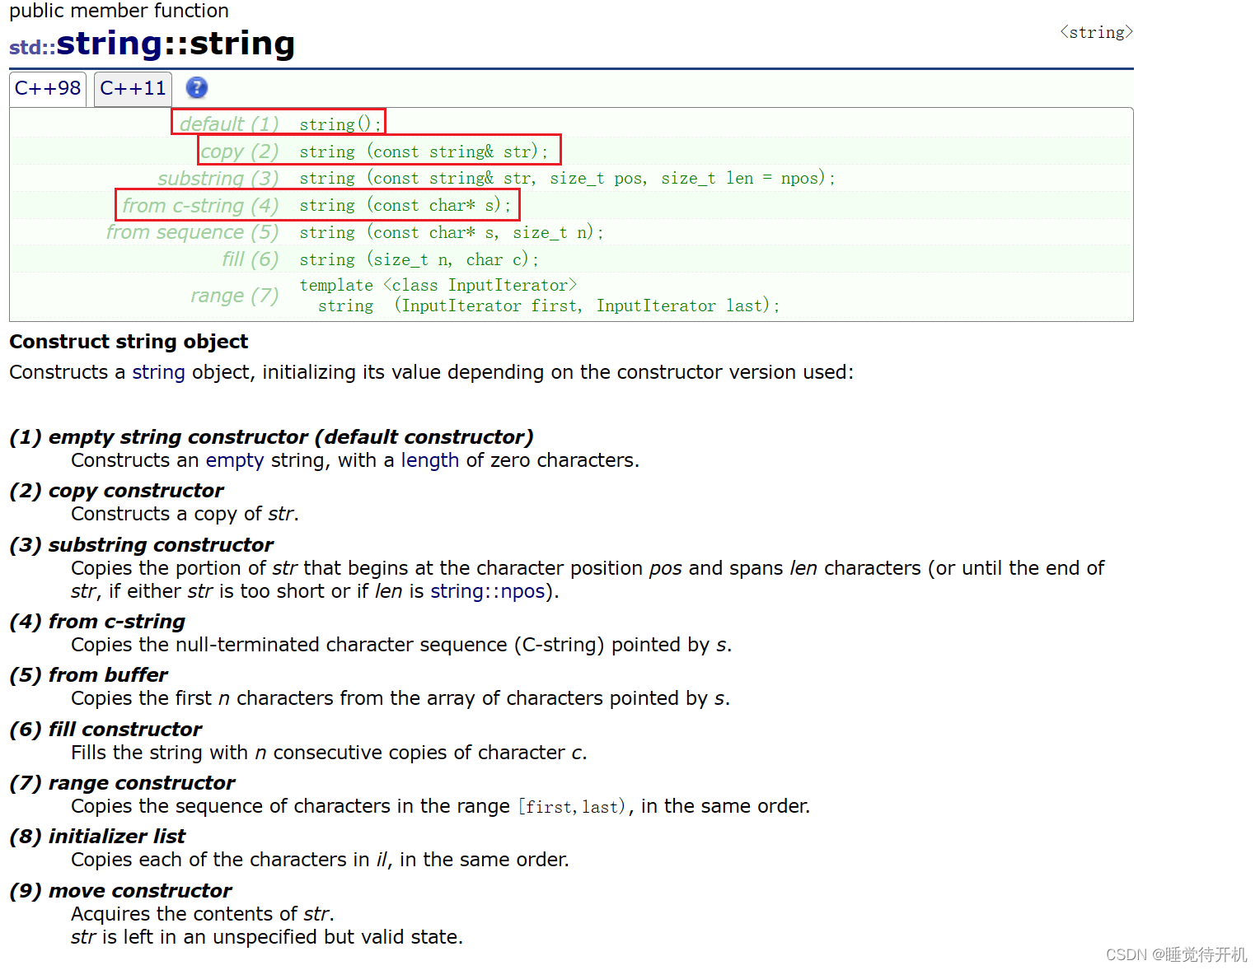Click the 'string (const string& str);' signature
1260x970 pixels.
pyautogui.click(x=424, y=152)
